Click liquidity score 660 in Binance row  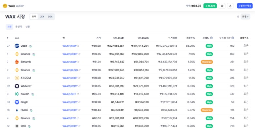232,54
